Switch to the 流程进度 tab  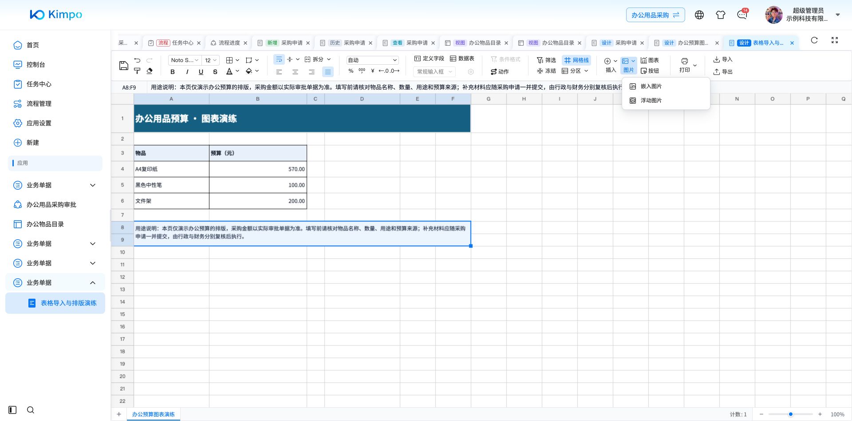click(229, 43)
